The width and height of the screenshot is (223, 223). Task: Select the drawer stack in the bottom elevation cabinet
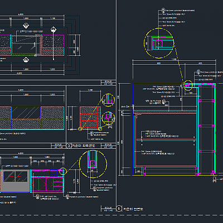[58, 184]
